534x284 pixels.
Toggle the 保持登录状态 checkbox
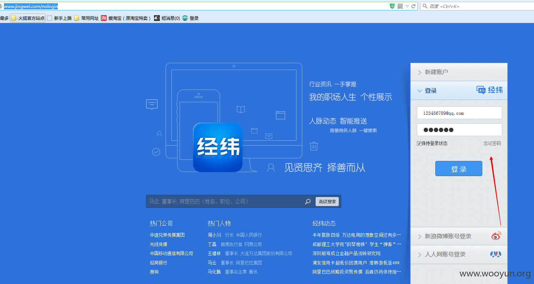[419, 143]
